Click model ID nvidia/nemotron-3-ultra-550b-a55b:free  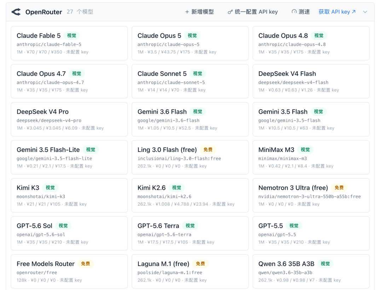tap(309, 196)
